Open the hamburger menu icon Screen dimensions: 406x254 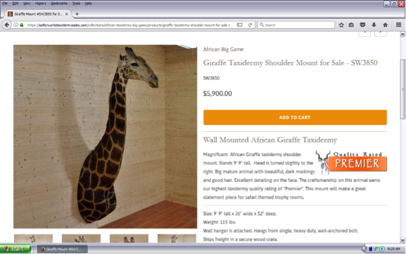(x=399, y=25)
